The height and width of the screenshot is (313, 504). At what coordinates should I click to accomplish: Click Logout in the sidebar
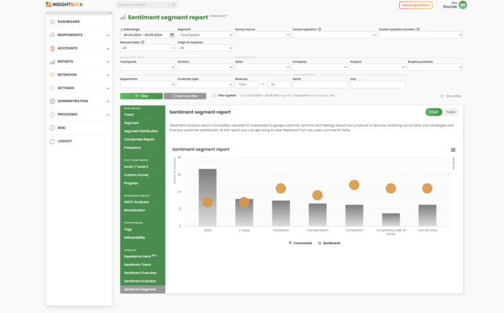point(65,142)
